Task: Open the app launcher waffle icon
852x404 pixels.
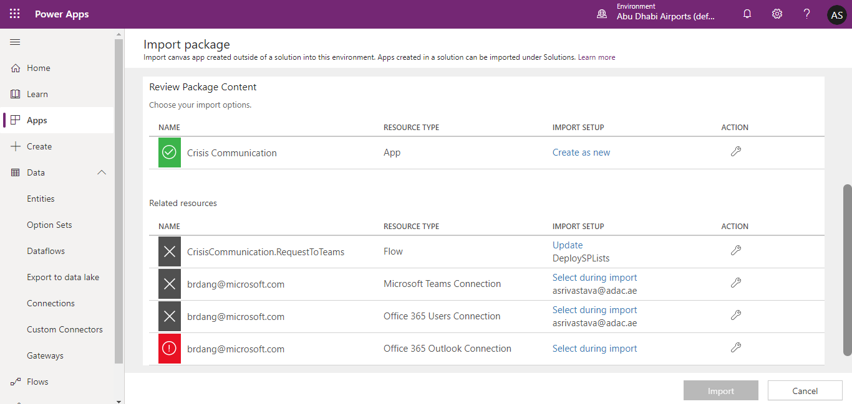Action: [14, 14]
